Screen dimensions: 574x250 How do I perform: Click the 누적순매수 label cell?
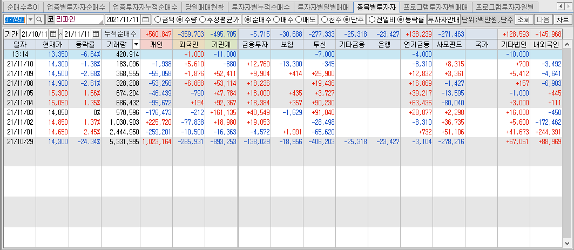click(x=120, y=35)
